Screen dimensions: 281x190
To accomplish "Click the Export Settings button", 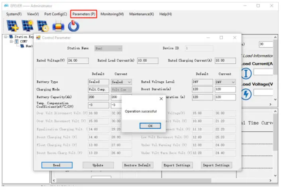I will click(177, 165).
